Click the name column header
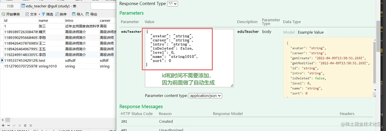 (51, 20)
